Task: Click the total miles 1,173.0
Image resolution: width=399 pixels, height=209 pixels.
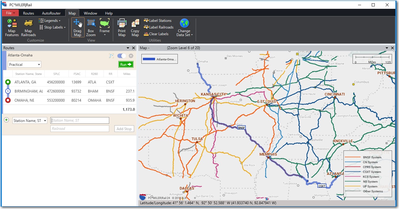Action: (x=129, y=109)
